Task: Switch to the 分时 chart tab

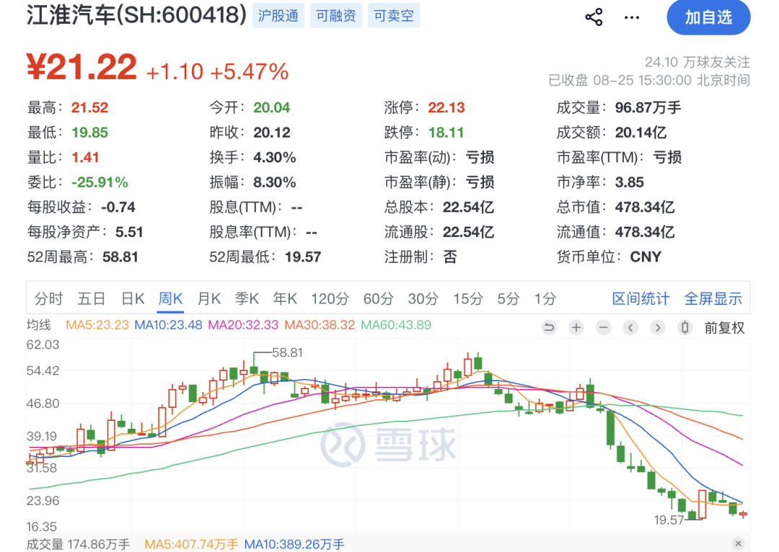Action: [49, 299]
